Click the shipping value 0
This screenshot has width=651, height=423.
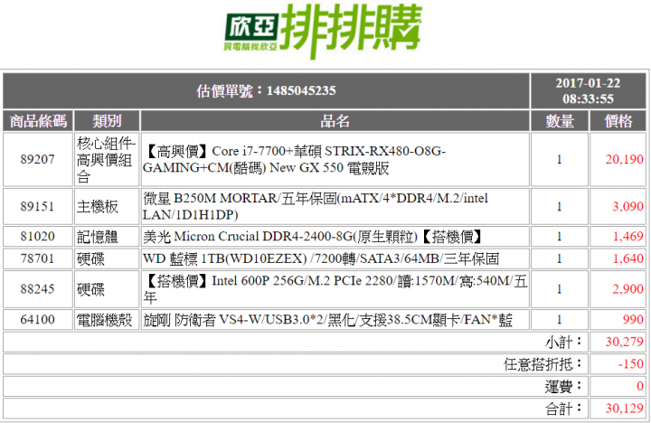[x=640, y=386]
